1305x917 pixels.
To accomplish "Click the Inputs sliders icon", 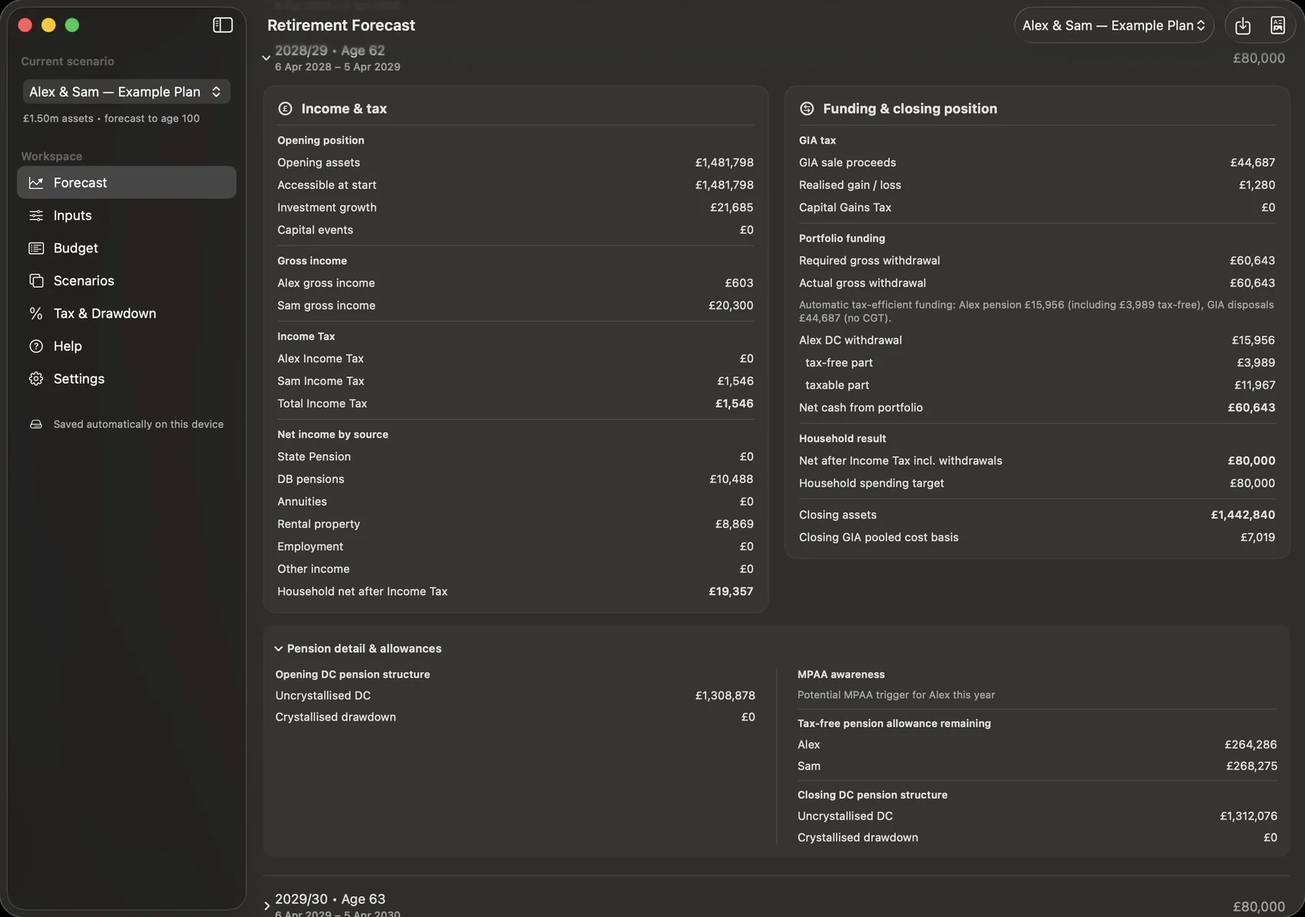I will [x=36, y=216].
